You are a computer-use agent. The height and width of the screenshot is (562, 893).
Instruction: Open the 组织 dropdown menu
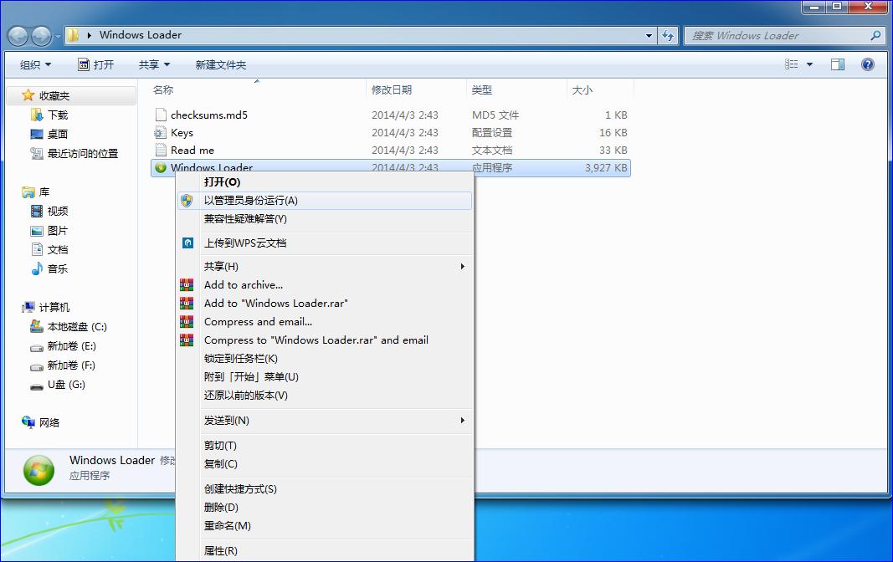click(x=34, y=64)
